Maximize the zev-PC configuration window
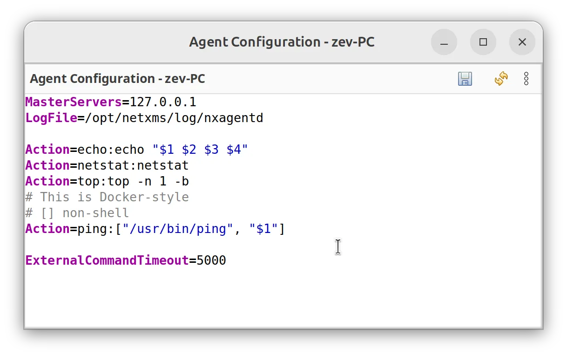This screenshot has width=567, height=356. (483, 42)
